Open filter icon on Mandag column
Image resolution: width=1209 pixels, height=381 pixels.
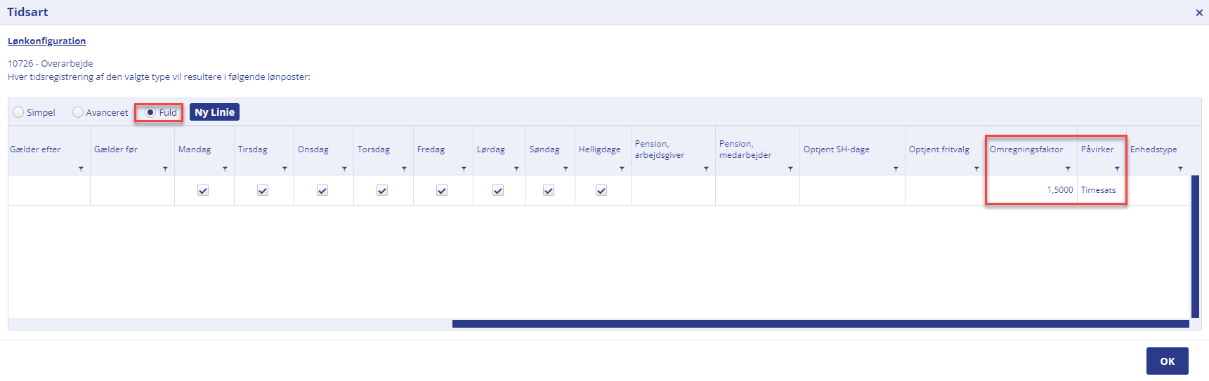click(225, 169)
